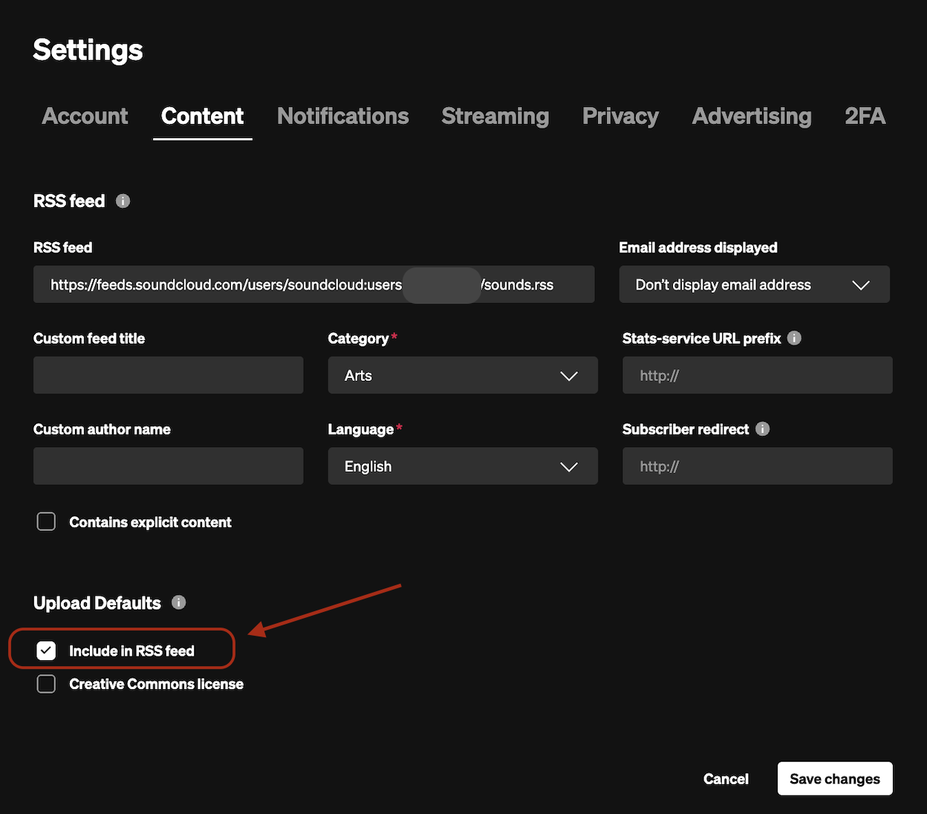Click info icon beside Subscriber redirect
927x814 pixels.
click(762, 429)
